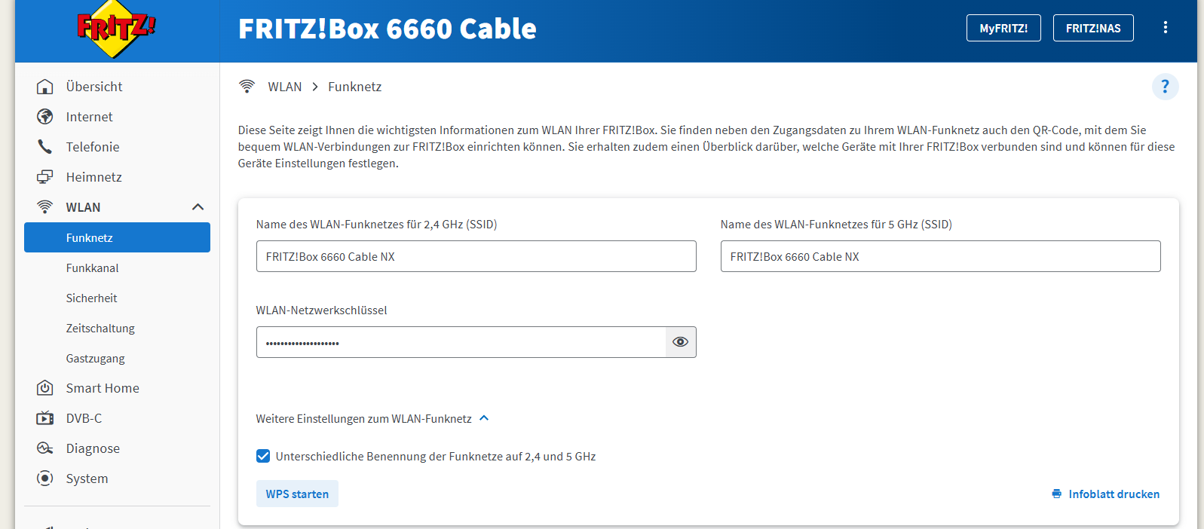This screenshot has width=1204, height=529.
Task: Click the 5 GHz SSID name field
Action: coord(940,256)
